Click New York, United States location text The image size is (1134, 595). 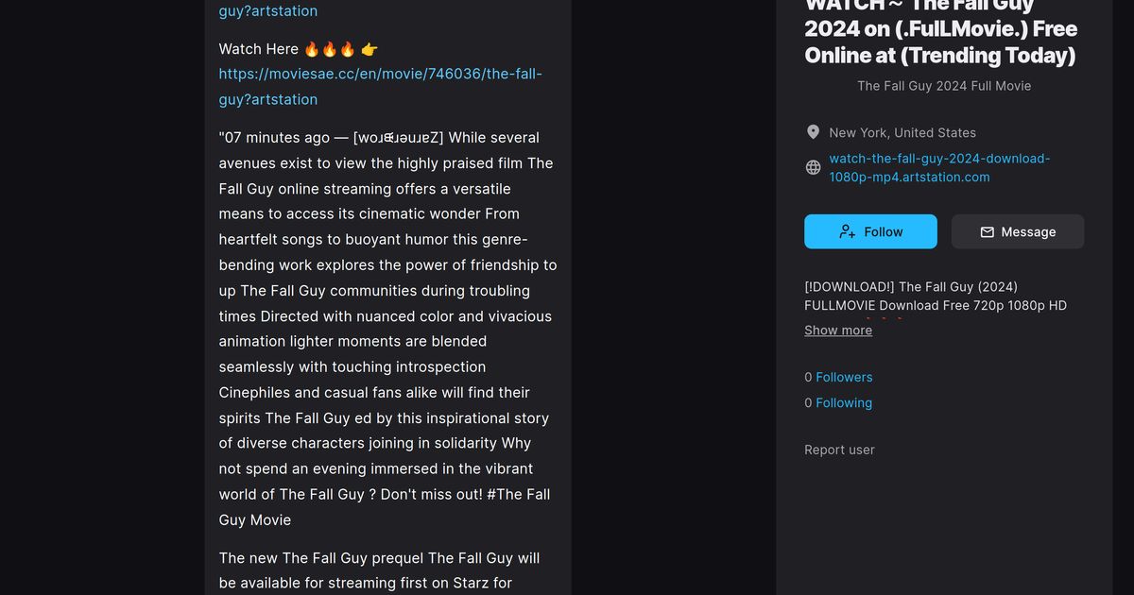tap(902, 132)
